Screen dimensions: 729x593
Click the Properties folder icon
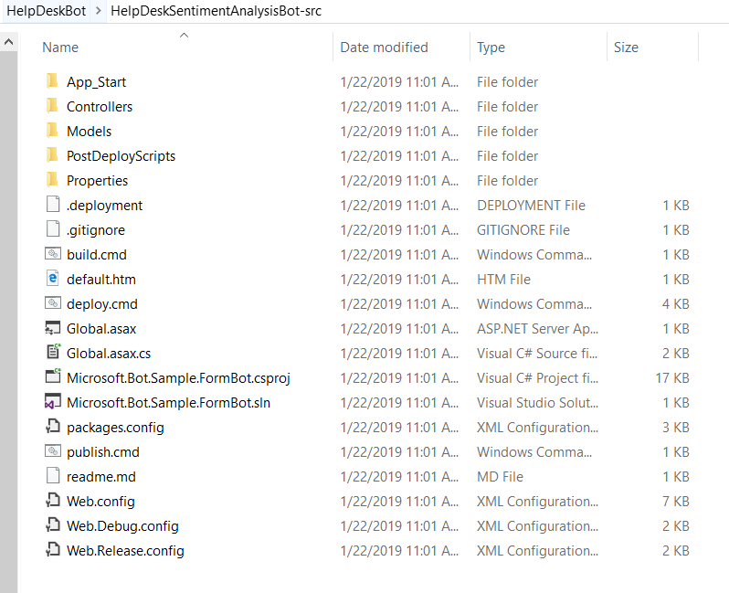53,180
